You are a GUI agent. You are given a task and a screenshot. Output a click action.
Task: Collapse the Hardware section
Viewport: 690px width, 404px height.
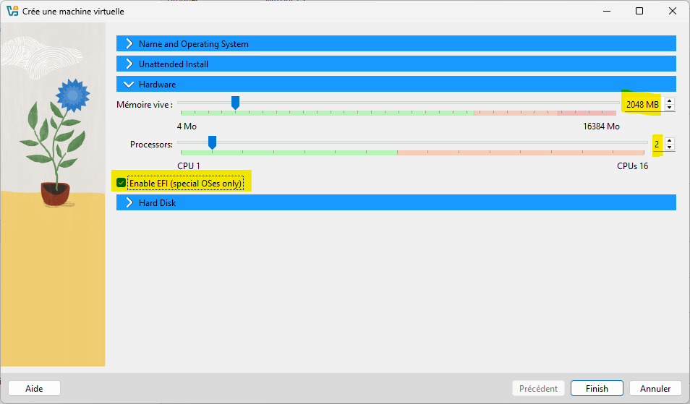coord(396,84)
